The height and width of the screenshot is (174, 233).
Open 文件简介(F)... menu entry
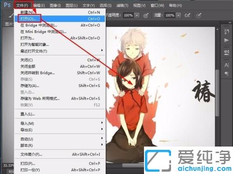60,154
